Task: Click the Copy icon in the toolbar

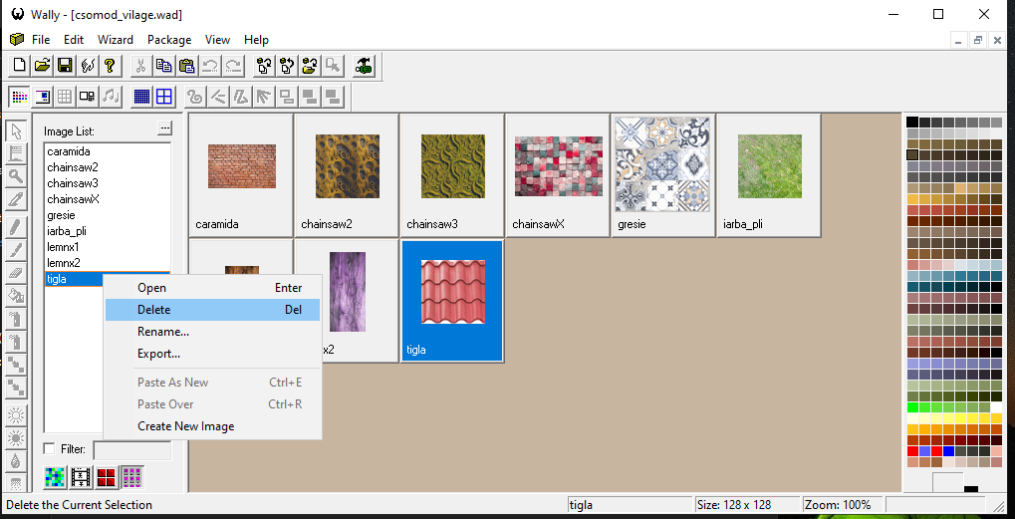Action: pyautogui.click(x=163, y=66)
